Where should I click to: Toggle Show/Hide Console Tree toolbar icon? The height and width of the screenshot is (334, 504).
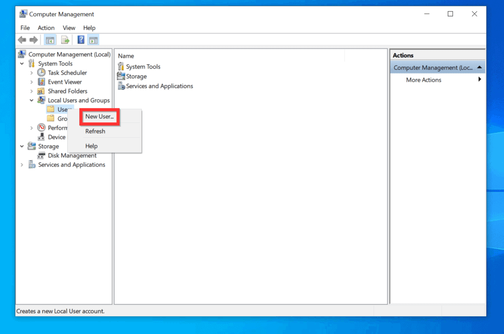(50, 40)
